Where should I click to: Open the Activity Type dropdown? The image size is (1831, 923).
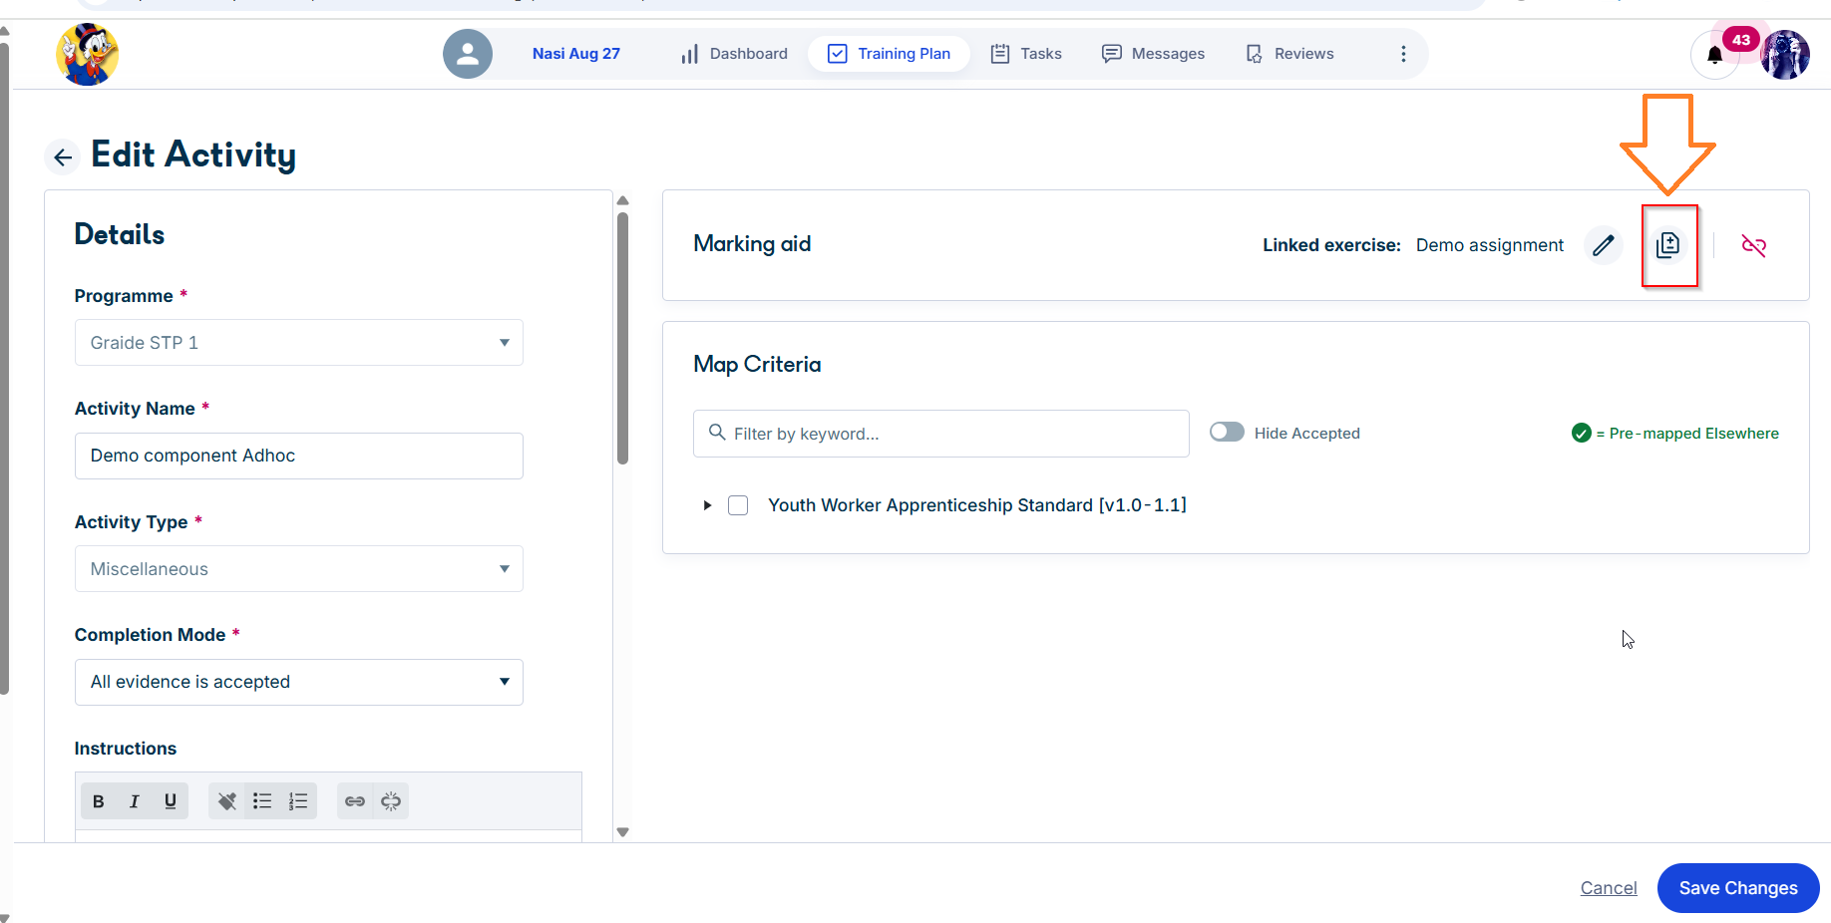point(299,569)
